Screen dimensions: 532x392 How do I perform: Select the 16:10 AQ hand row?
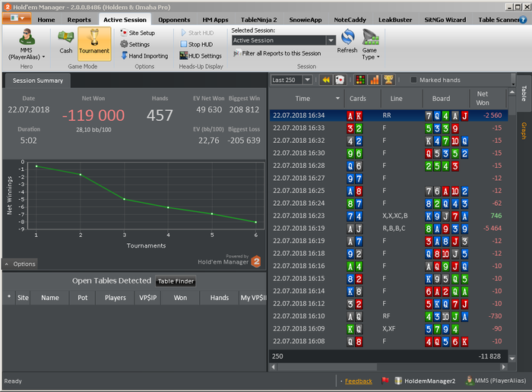click(x=389, y=316)
